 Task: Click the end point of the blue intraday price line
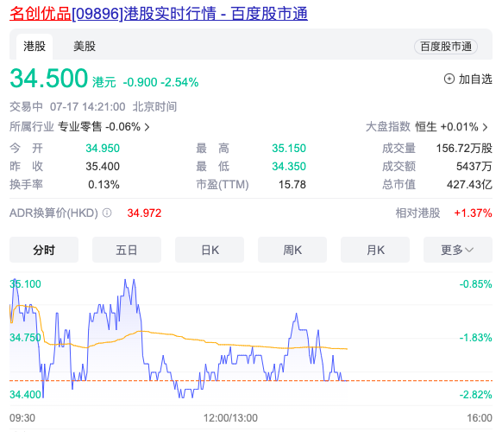pyautogui.click(x=347, y=381)
